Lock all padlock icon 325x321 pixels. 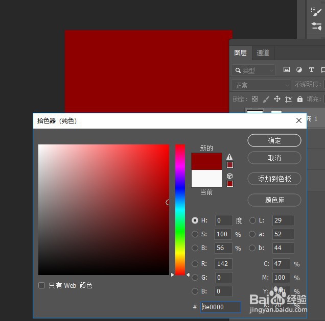pos(300,99)
